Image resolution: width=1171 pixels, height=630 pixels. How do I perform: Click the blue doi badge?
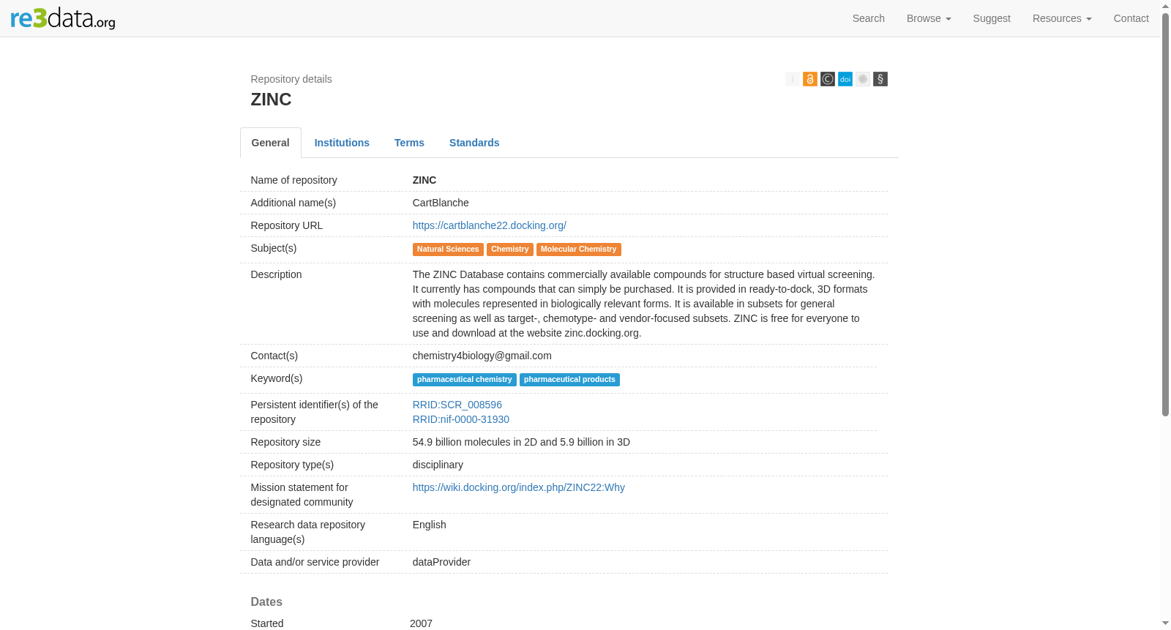click(x=845, y=79)
